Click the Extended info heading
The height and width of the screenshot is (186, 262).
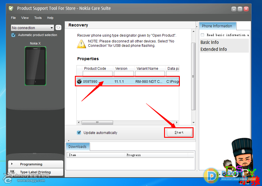pos(214,49)
